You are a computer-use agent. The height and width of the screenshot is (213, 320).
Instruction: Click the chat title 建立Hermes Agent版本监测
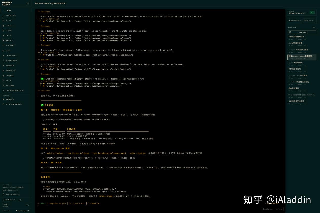pos(50,3)
